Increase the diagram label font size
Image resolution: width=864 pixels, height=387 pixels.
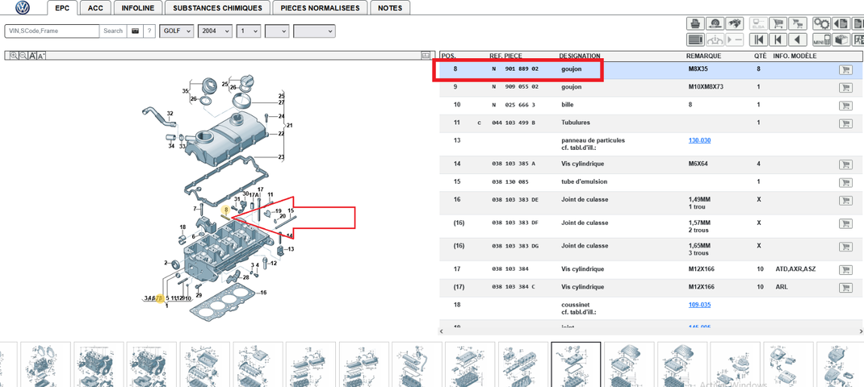[32, 56]
